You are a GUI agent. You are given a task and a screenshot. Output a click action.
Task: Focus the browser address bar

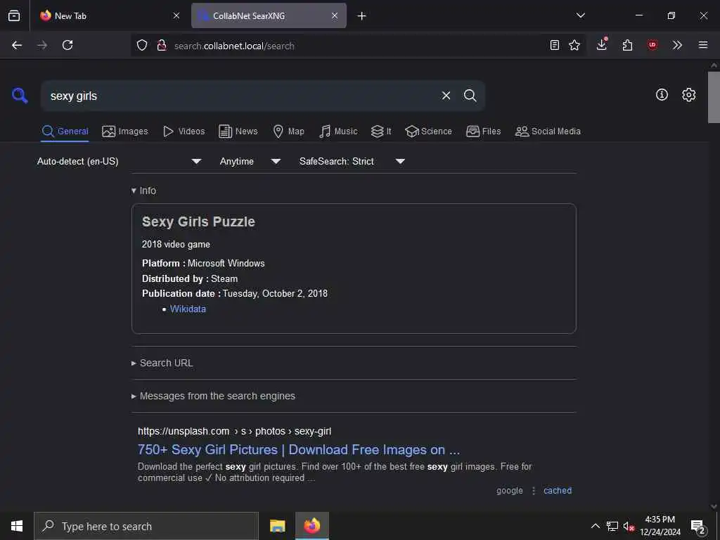(358, 46)
